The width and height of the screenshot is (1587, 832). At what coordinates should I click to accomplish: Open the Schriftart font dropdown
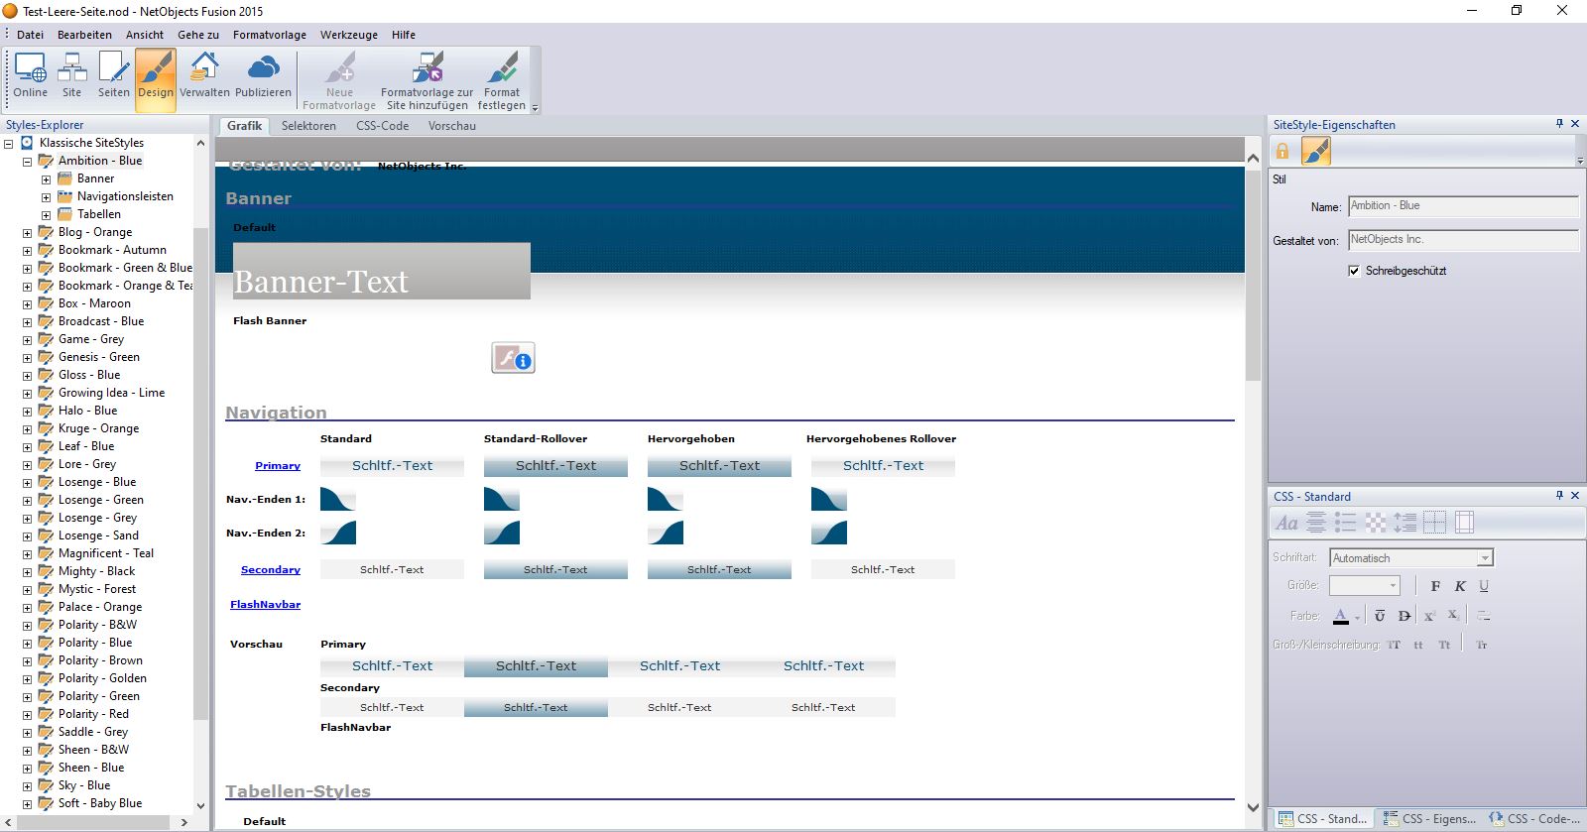pyautogui.click(x=1485, y=558)
